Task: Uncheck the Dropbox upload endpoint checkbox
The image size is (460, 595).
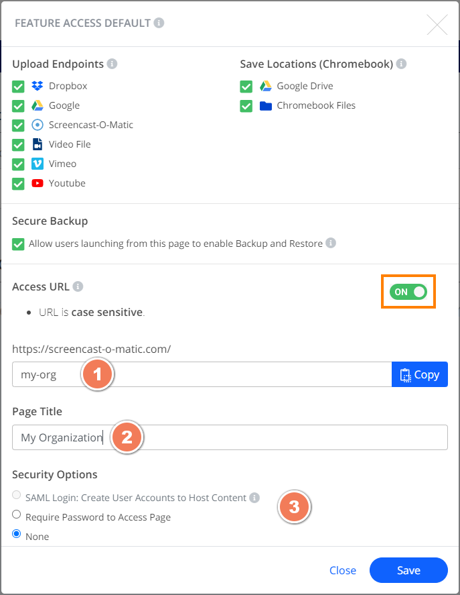Action: click(18, 87)
